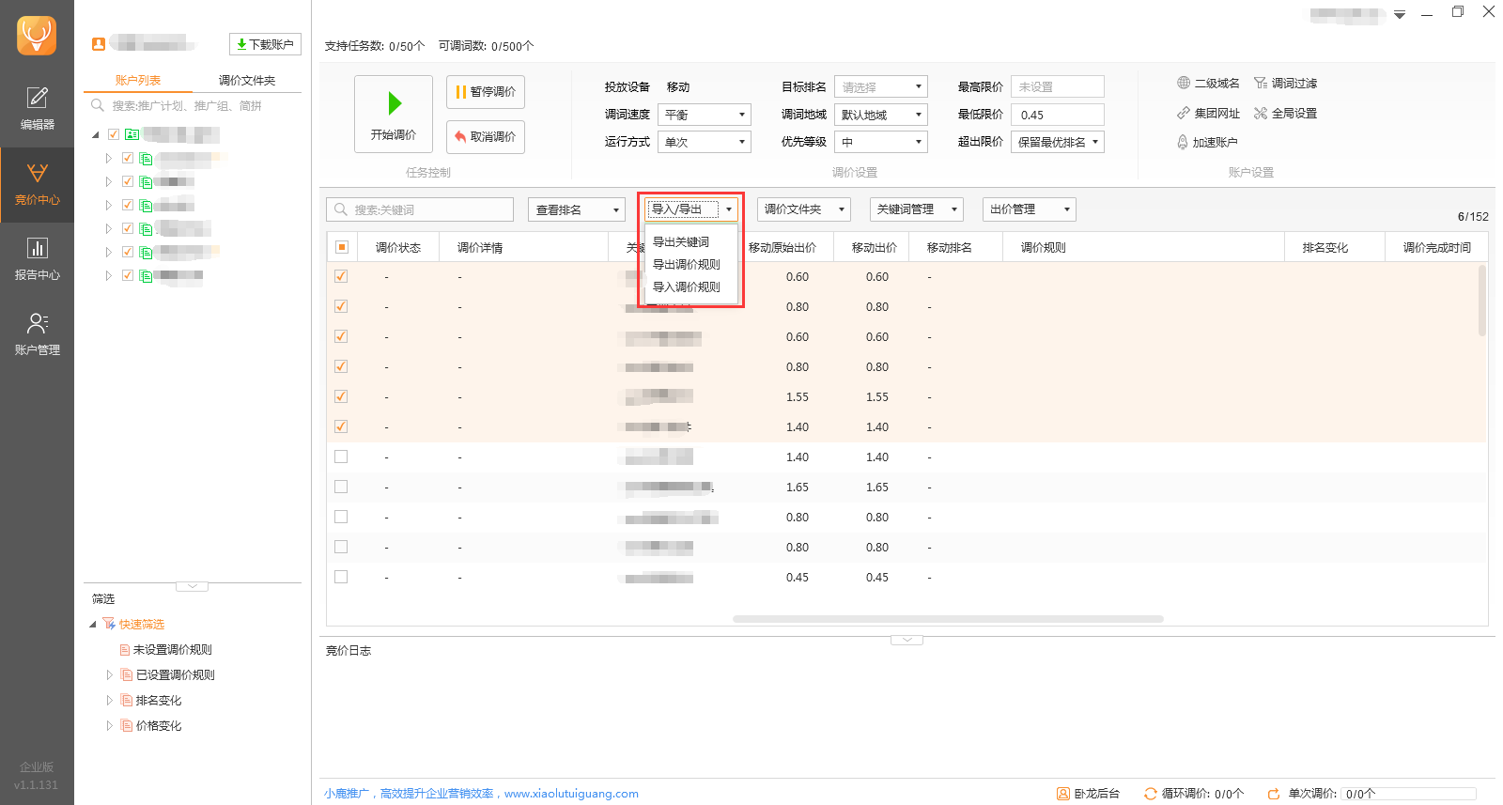The width and height of the screenshot is (1503, 805).
Task: Click the horizontal scrollbar of keyword table
Action: pyautogui.click(x=948, y=619)
